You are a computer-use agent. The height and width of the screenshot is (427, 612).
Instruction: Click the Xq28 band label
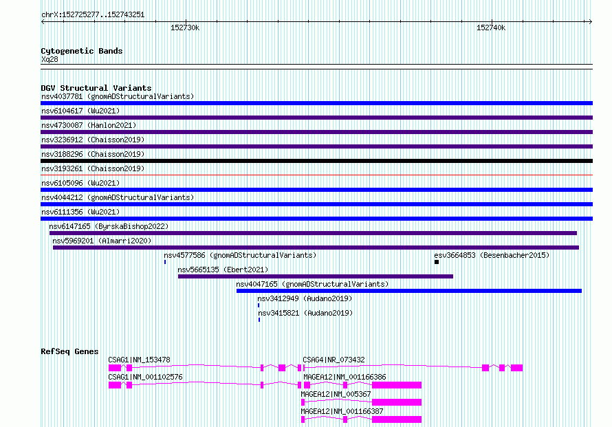(50, 59)
